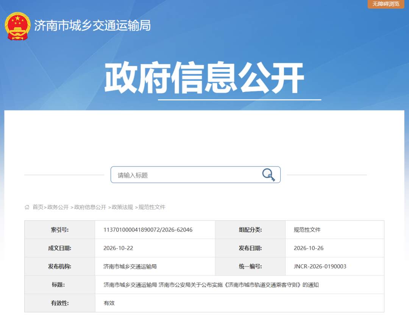Click the search magnifier icon
This screenshot has height=315, width=409.
tap(269, 175)
